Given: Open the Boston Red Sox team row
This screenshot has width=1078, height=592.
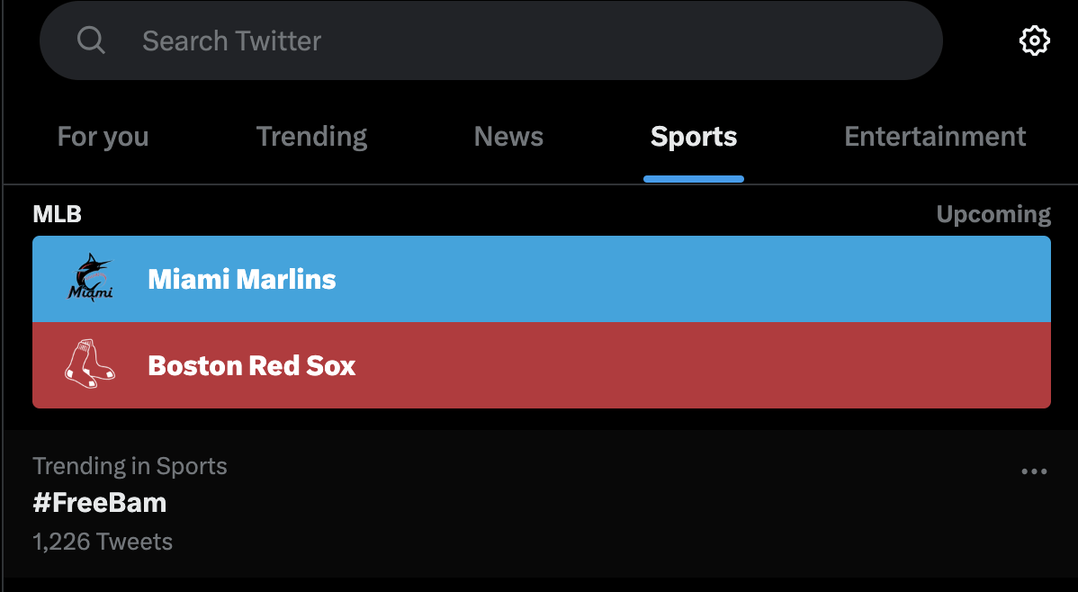Looking at the screenshot, I should click(x=630, y=365).
